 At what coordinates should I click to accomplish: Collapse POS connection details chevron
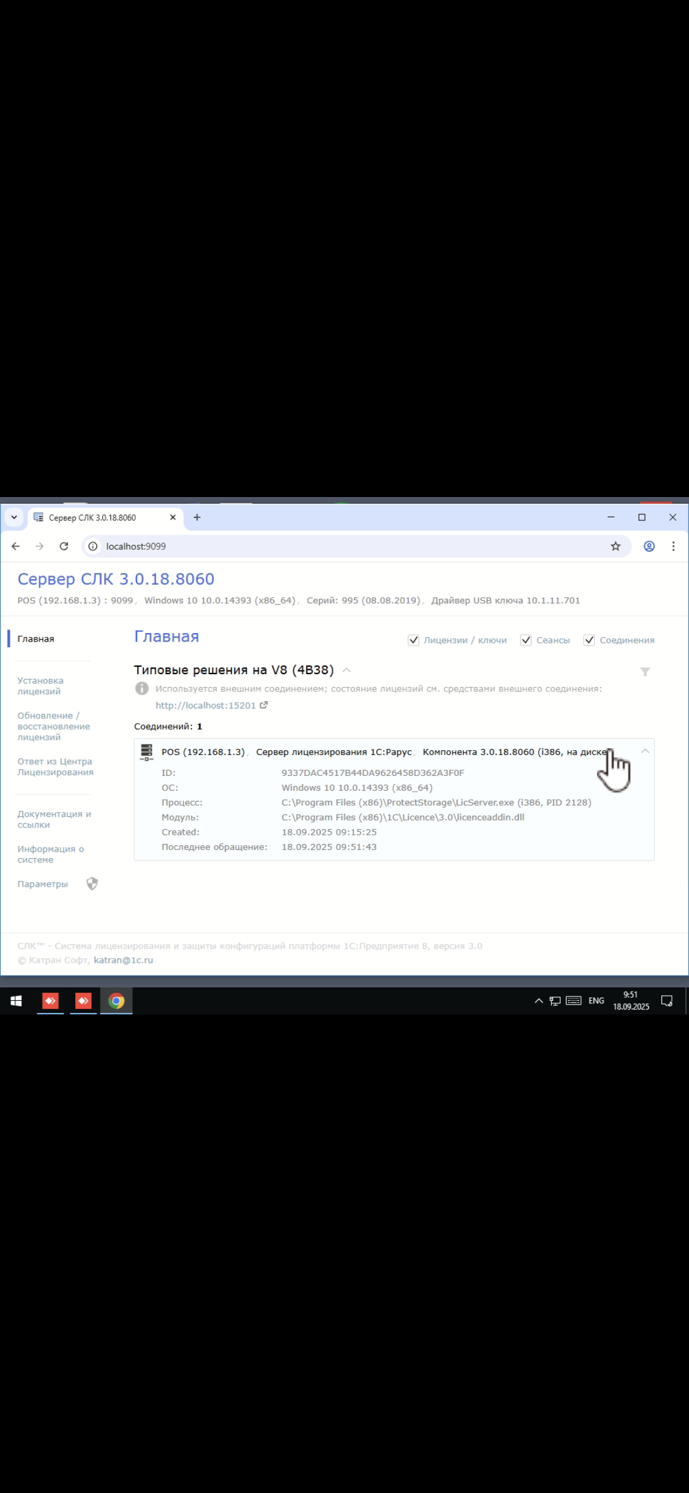(x=645, y=751)
